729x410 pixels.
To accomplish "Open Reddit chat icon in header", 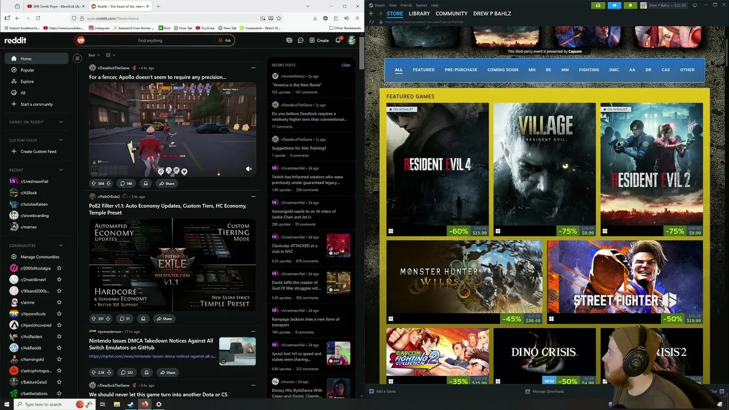I will tap(300, 40).
